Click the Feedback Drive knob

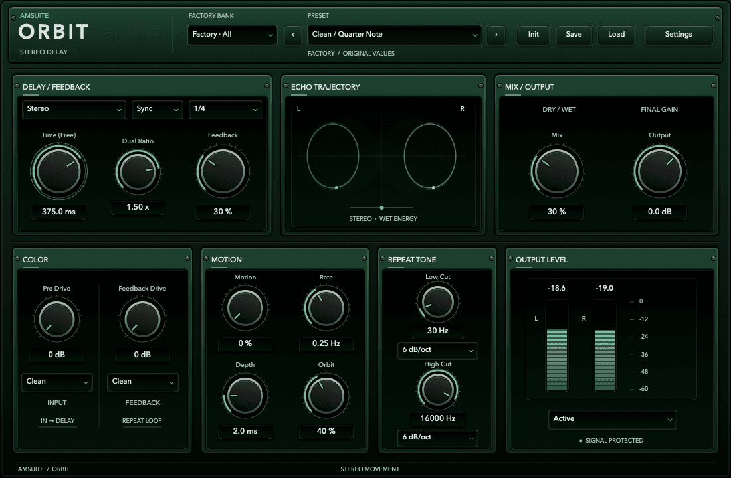(142, 319)
